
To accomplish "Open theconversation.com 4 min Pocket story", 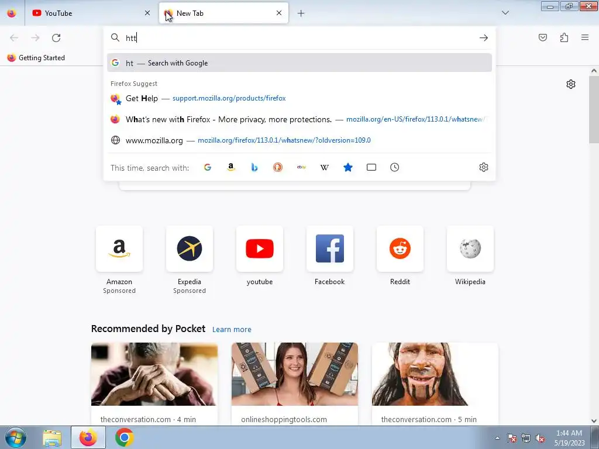I will pyautogui.click(x=154, y=384).
